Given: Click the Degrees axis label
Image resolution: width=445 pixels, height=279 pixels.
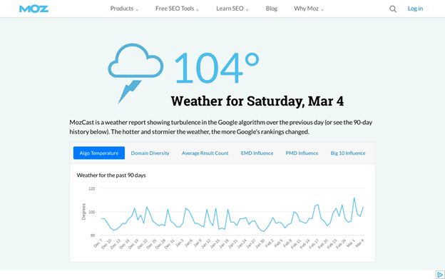Looking at the screenshot, I should tap(83, 212).
